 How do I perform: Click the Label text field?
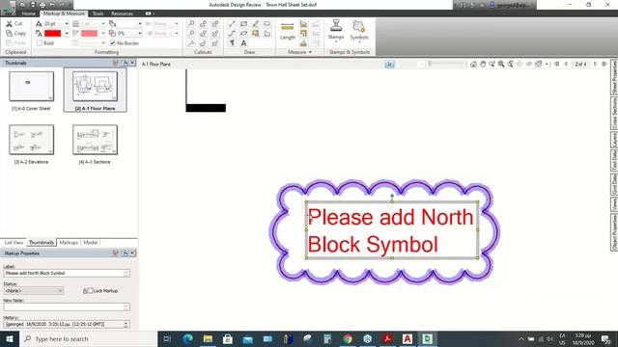point(67,273)
